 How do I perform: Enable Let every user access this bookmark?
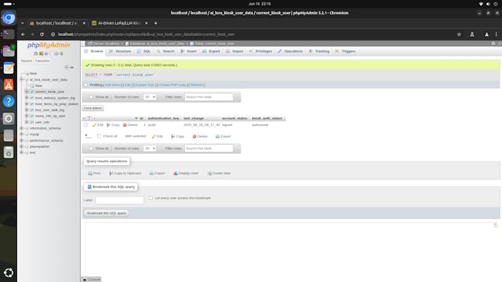[151, 198]
